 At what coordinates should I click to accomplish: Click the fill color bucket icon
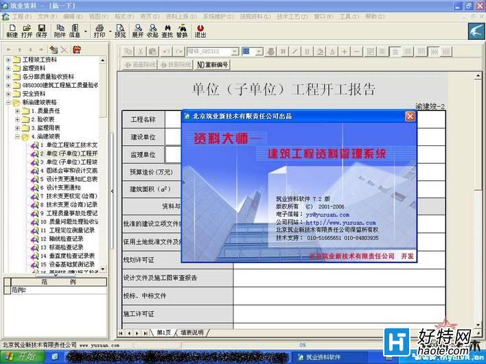pyautogui.click(x=320, y=51)
